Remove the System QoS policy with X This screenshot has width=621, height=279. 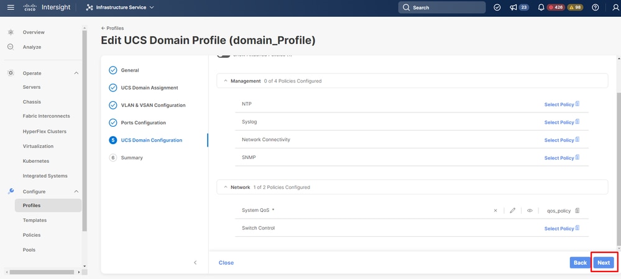495,211
